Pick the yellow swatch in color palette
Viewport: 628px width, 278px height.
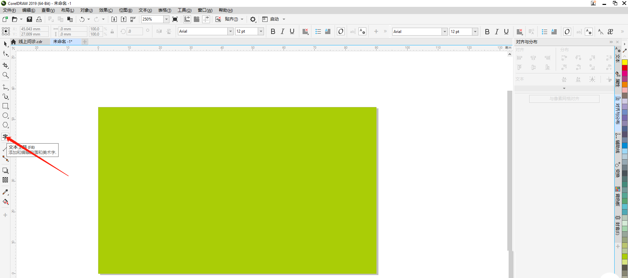[624, 62]
